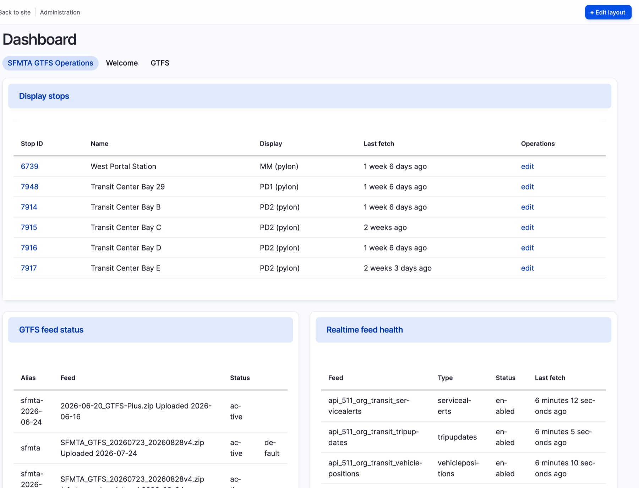Click the Display column header
This screenshot has height=488, width=639.
click(271, 144)
